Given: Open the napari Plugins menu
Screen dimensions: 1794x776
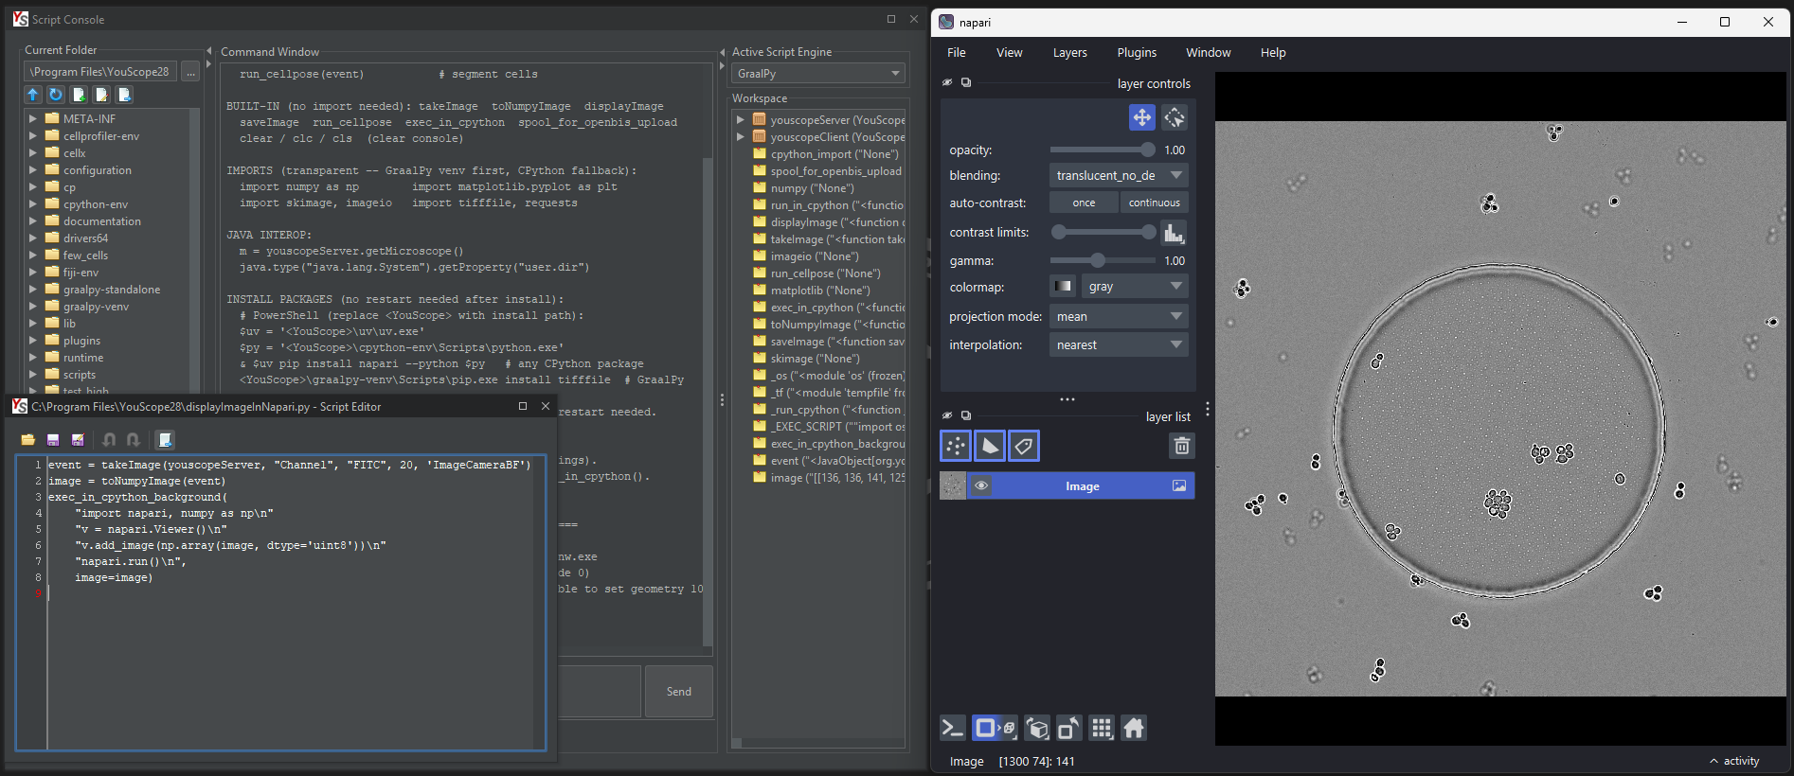Looking at the screenshot, I should pyautogui.click(x=1137, y=53).
